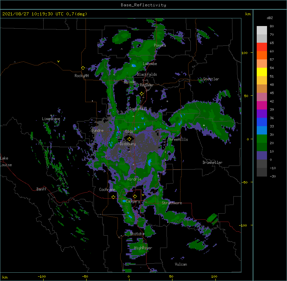Click the Vulcan town label
The image size is (287, 281).
181,264
